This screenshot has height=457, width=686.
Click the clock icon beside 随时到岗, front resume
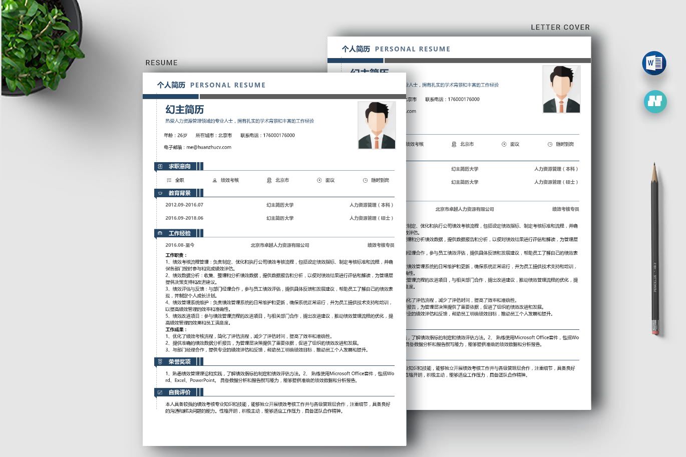(365, 180)
